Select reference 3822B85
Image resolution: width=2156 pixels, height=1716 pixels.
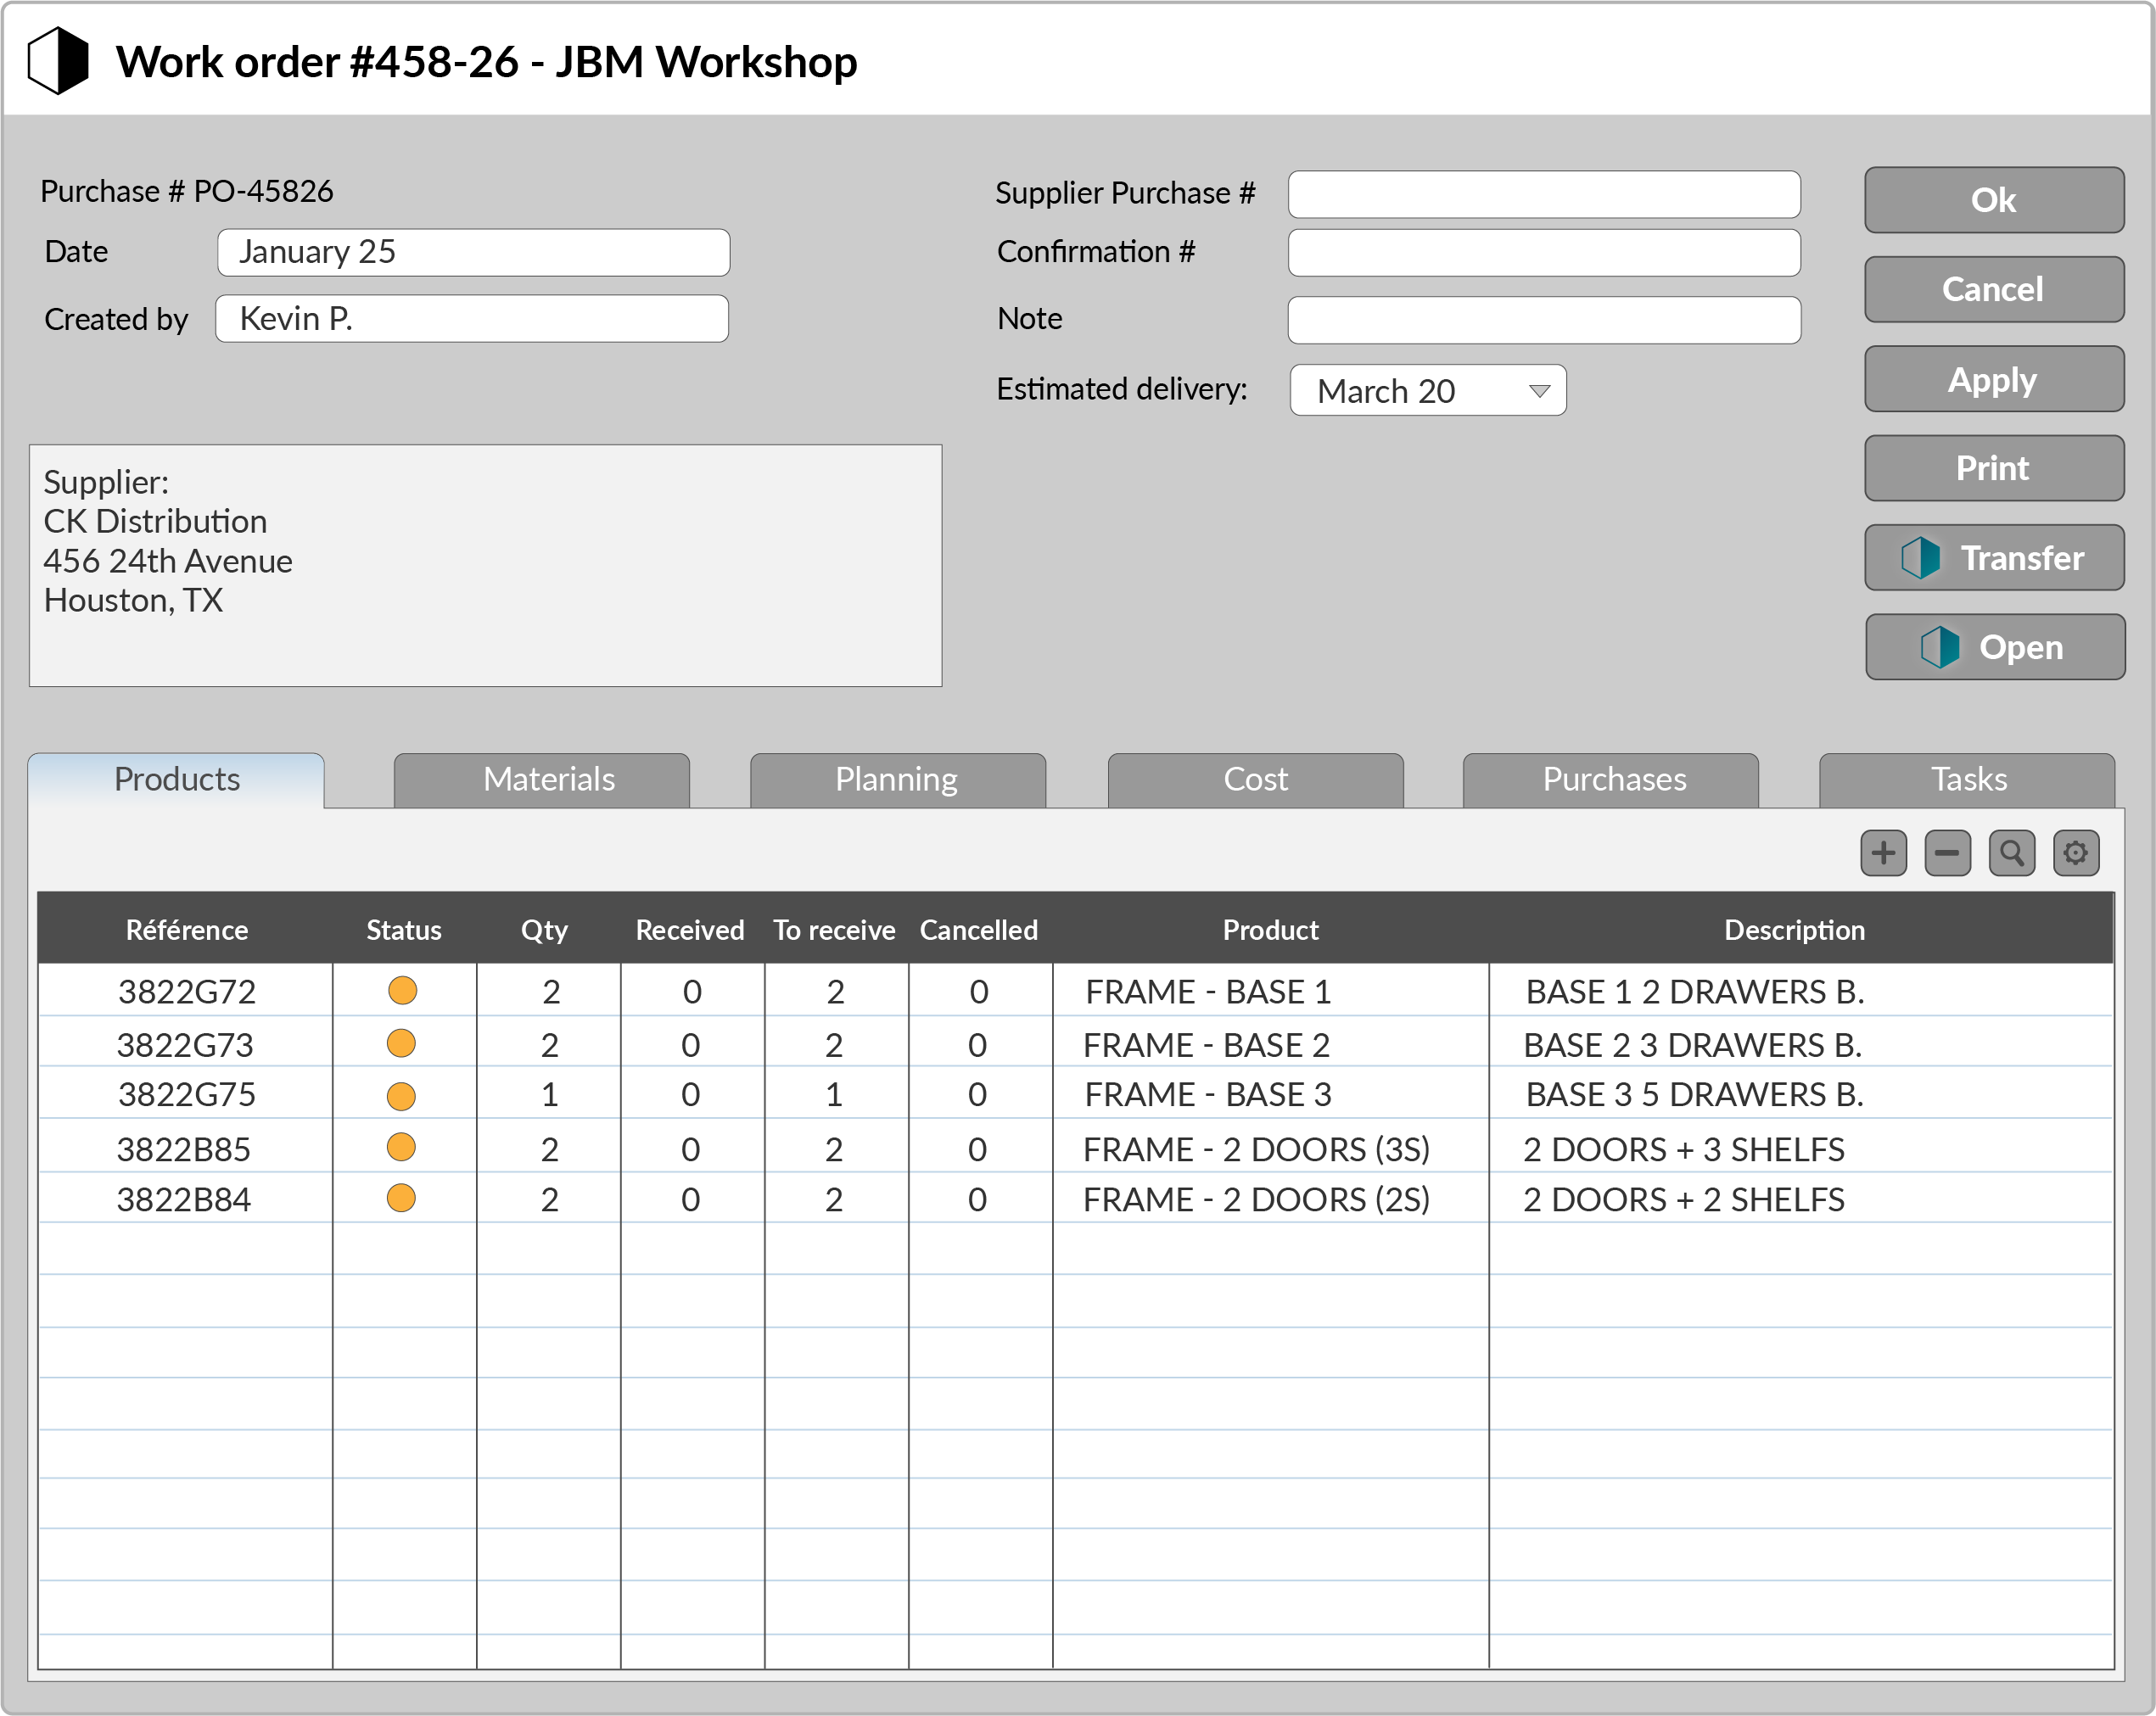(x=184, y=1150)
